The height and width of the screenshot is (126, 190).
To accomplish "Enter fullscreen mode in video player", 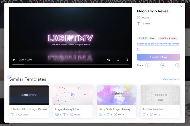I will (x=118, y=60).
